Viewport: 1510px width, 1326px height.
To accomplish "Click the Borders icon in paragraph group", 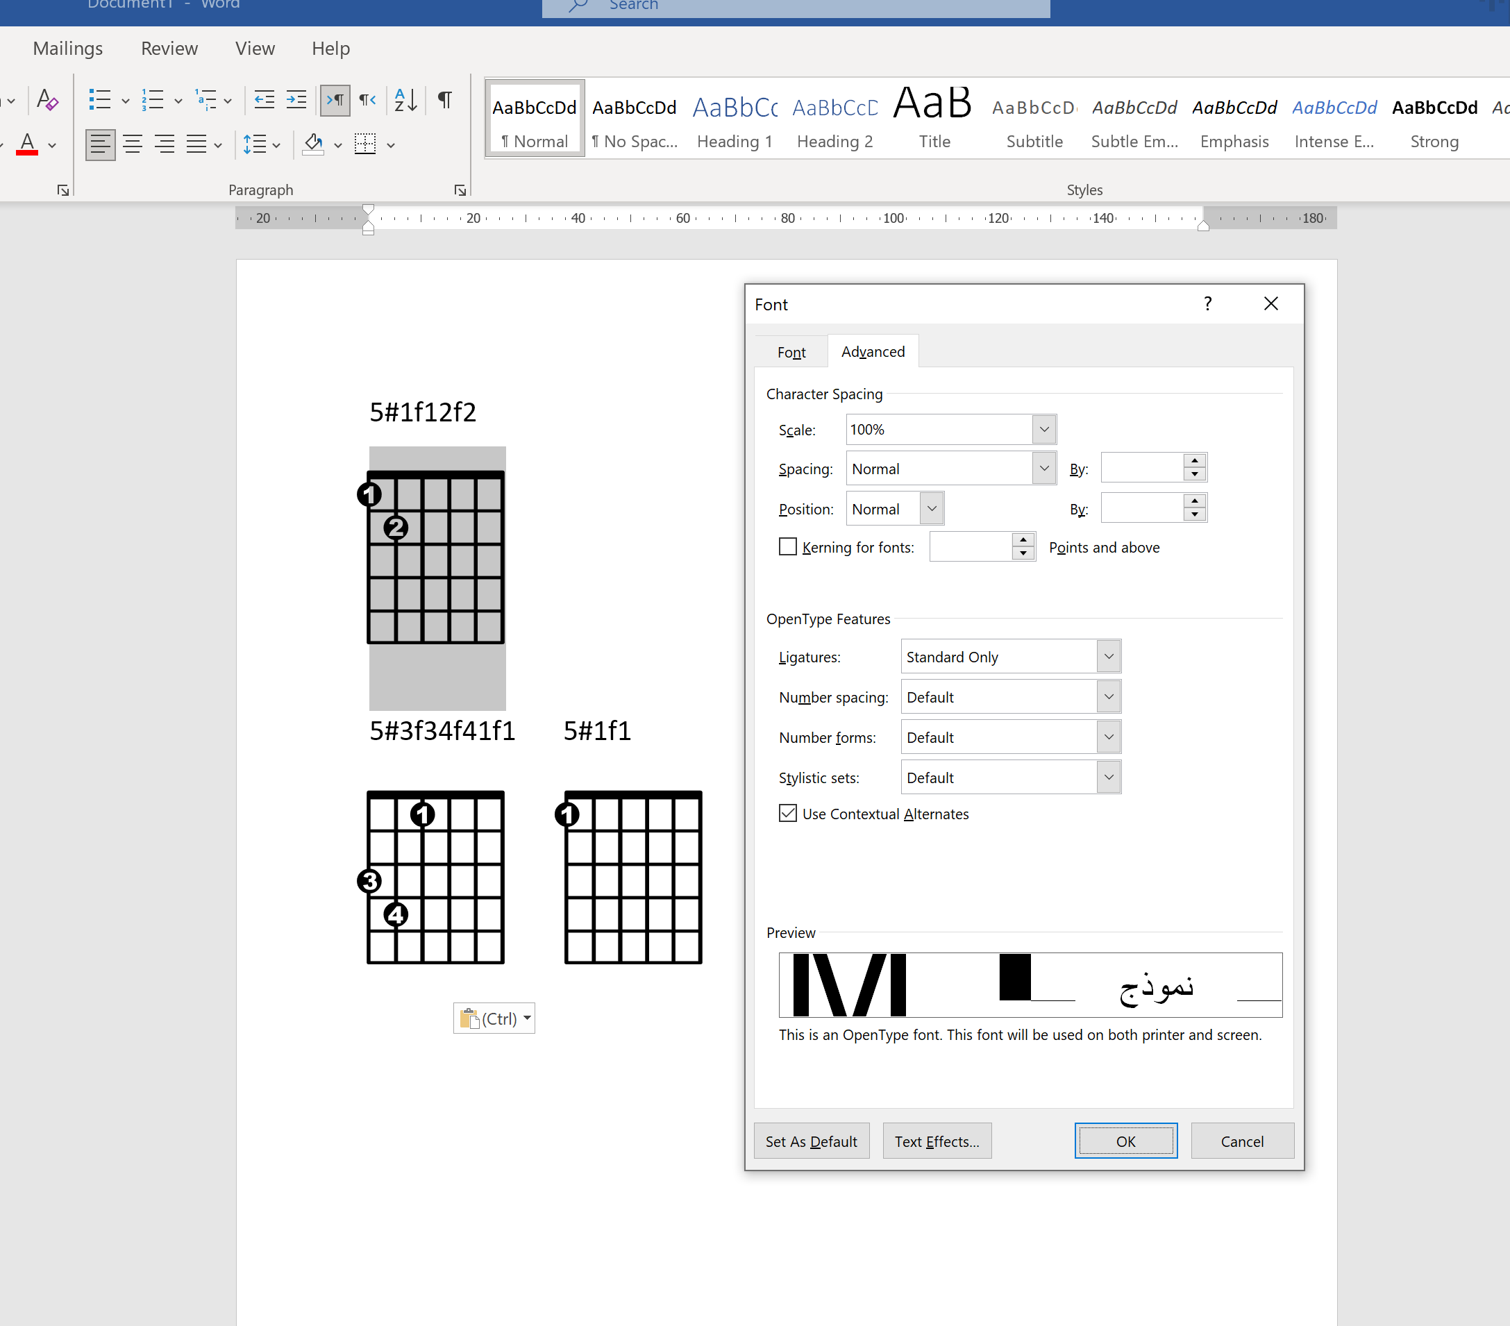I will click(x=366, y=142).
